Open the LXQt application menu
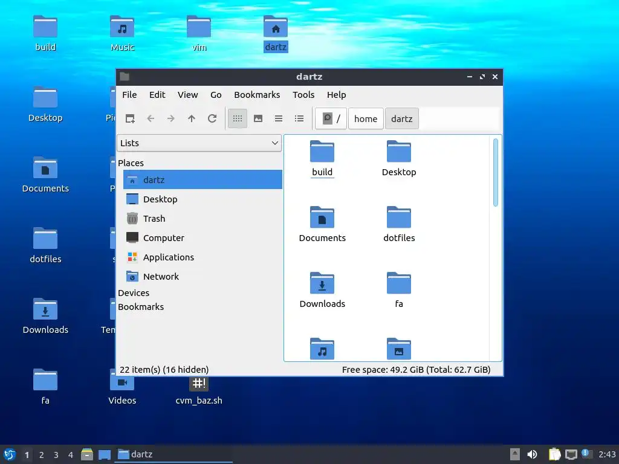Image resolution: width=619 pixels, height=464 pixels. (10, 454)
